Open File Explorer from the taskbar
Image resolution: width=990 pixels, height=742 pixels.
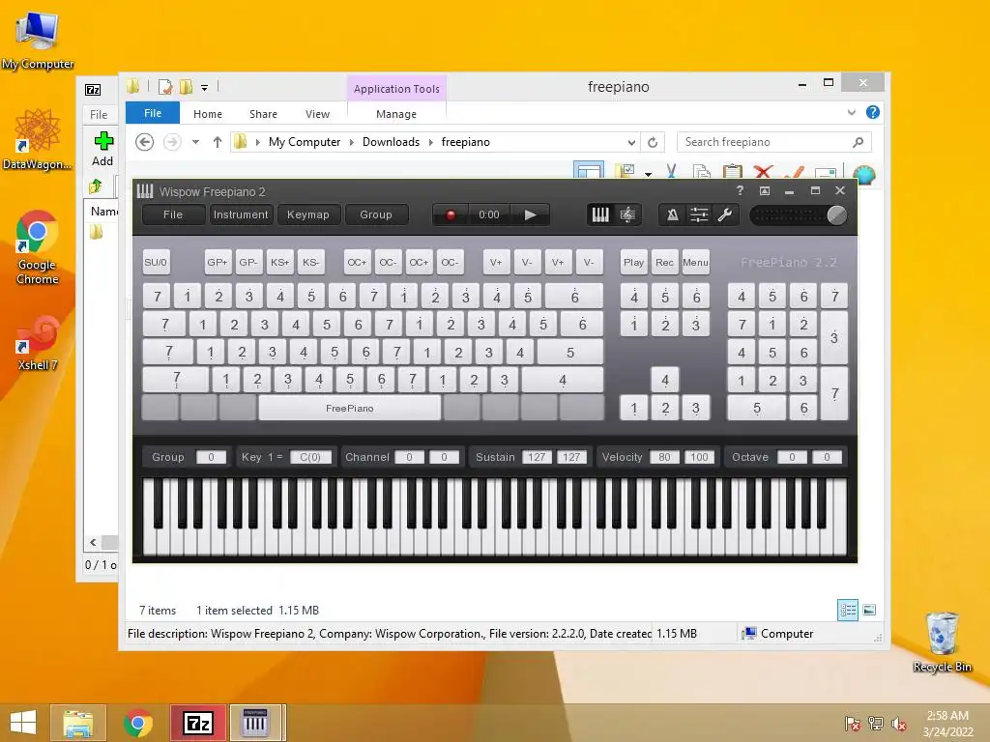tap(77, 723)
